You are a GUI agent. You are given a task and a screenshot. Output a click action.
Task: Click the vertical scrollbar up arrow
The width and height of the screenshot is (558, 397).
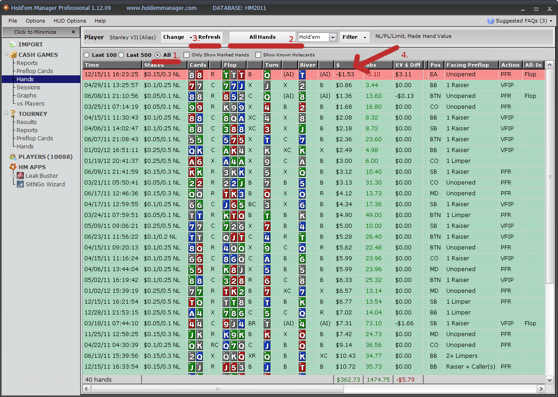point(549,65)
